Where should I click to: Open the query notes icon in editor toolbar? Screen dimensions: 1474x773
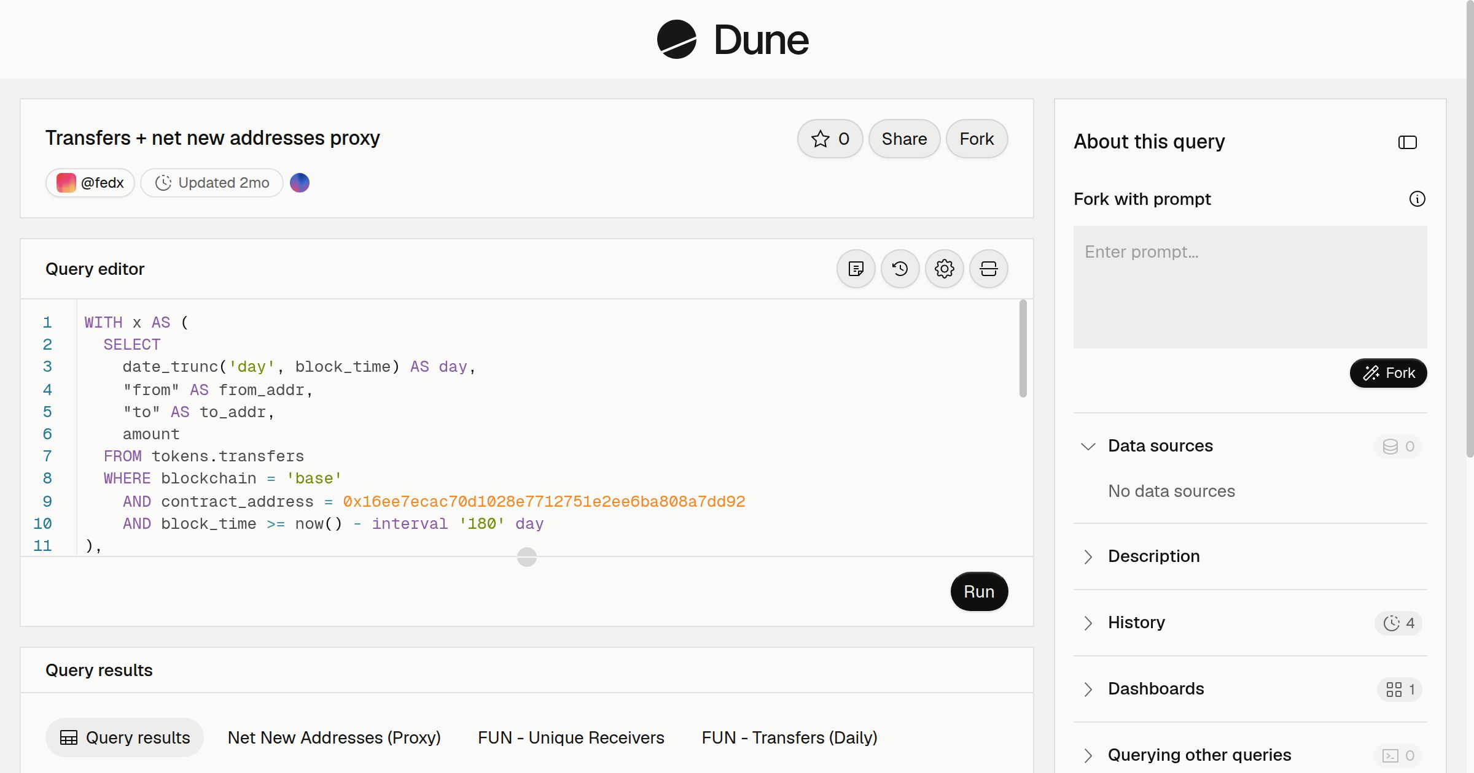pos(856,269)
